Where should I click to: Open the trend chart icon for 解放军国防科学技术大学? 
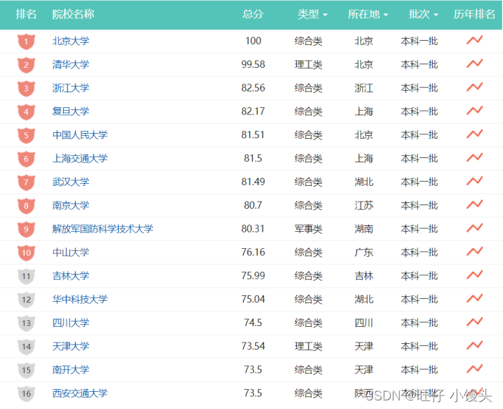(474, 228)
